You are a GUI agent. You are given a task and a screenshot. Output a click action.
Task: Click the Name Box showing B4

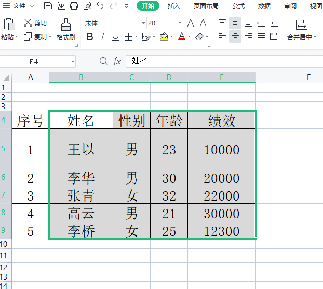click(37, 61)
